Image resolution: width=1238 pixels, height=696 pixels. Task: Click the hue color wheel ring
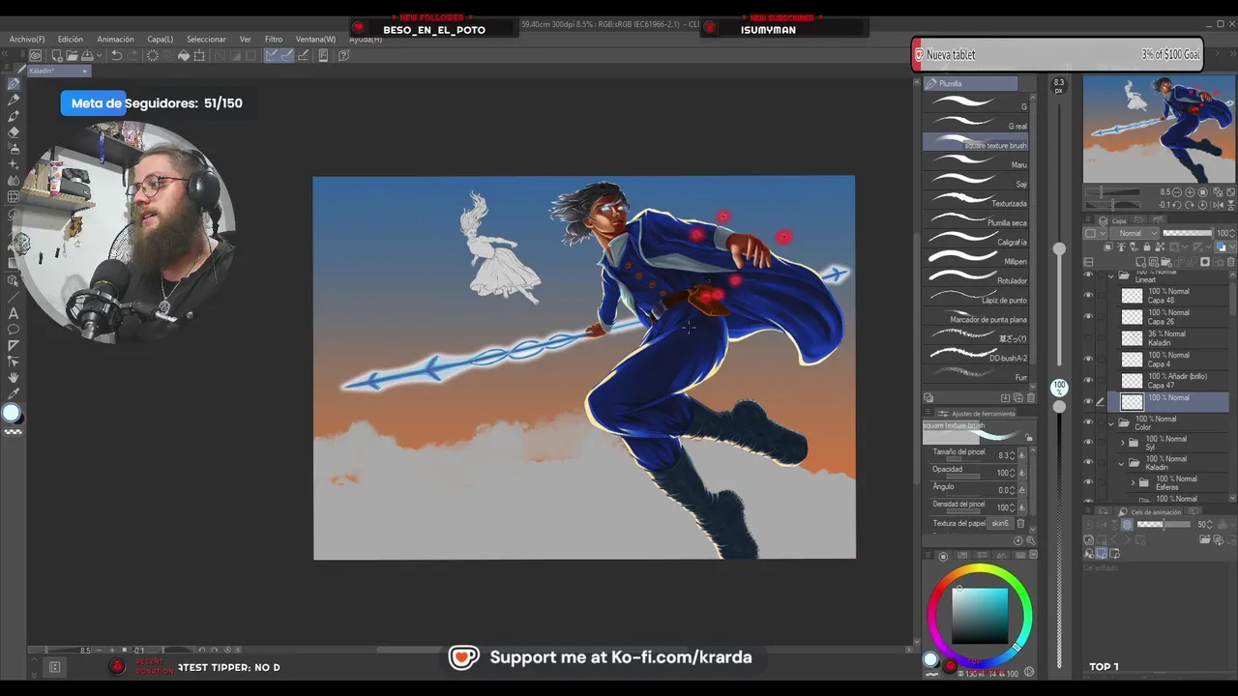(981, 568)
